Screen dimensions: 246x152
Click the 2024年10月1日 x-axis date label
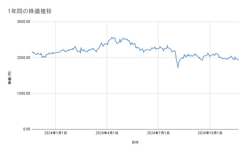[x=209, y=133]
